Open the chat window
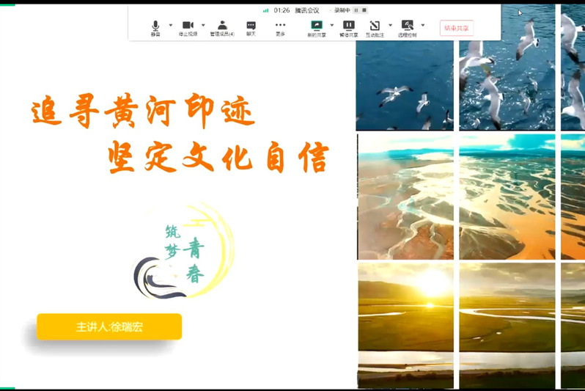This screenshot has width=585, height=391. [x=251, y=27]
